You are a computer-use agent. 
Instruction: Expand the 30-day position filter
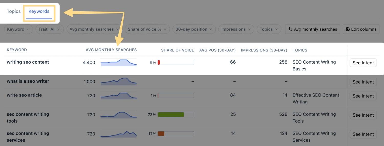pyautogui.click(x=194, y=29)
